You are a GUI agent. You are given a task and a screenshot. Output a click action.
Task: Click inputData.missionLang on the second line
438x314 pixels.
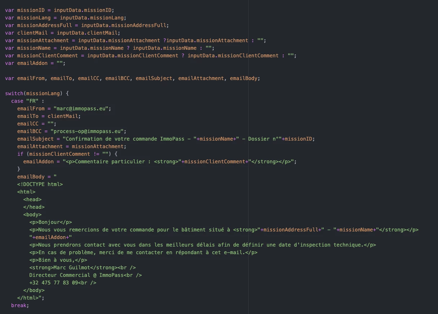pyautogui.click(x=92, y=18)
